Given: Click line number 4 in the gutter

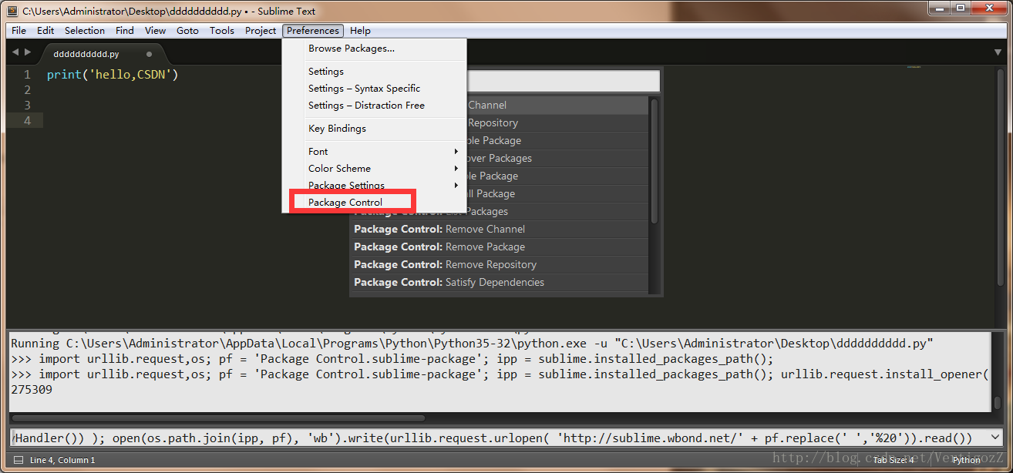Looking at the screenshot, I should [27, 120].
